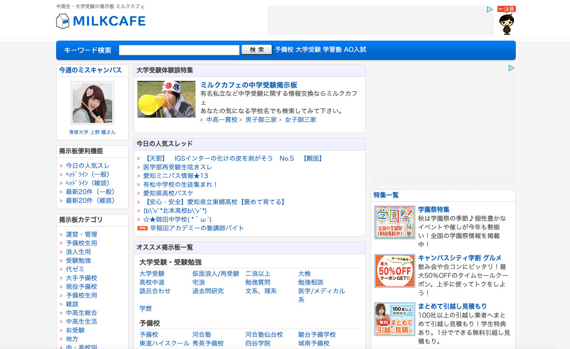Select the 大手予備校 category
Viewport: 570px width, 349px height.
coord(81,278)
